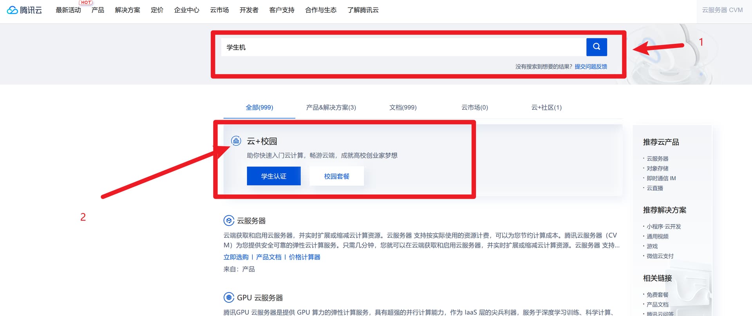
Task: Open the 云+校园 result title
Action: point(262,141)
